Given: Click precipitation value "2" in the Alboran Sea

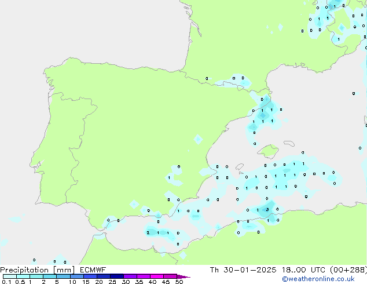Looking at the screenshot, I should coord(148,232).
